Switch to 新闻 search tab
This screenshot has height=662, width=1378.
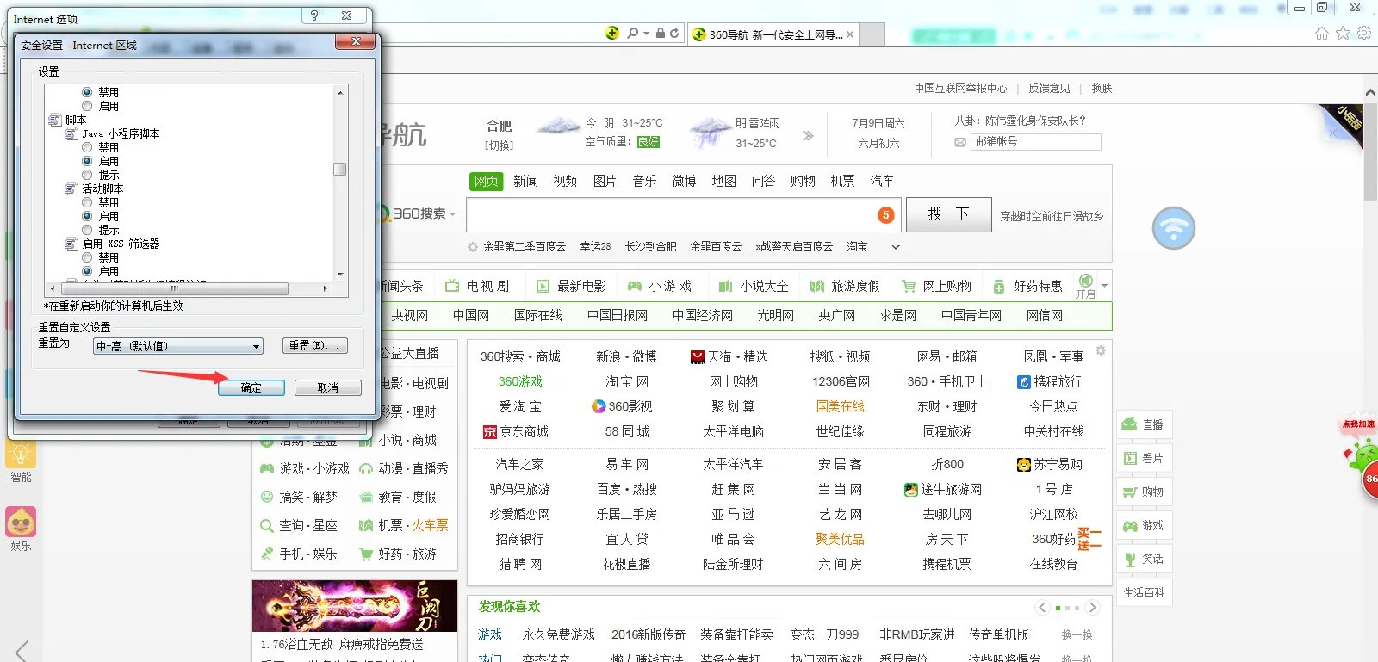(525, 181)
